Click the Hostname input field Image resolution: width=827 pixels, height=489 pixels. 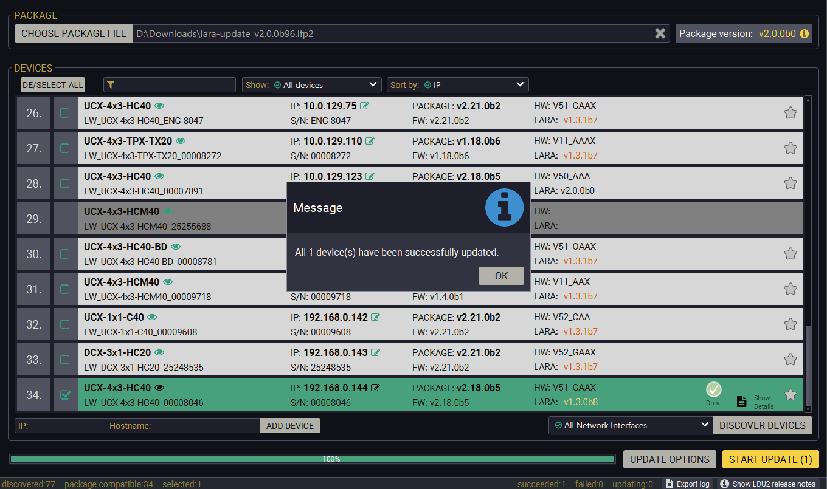pyautogui.click(x=183, y=426)
